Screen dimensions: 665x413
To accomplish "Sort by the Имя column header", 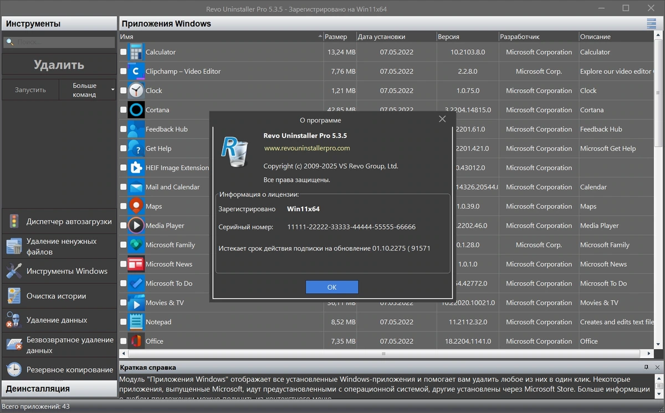I will (221, 37).
